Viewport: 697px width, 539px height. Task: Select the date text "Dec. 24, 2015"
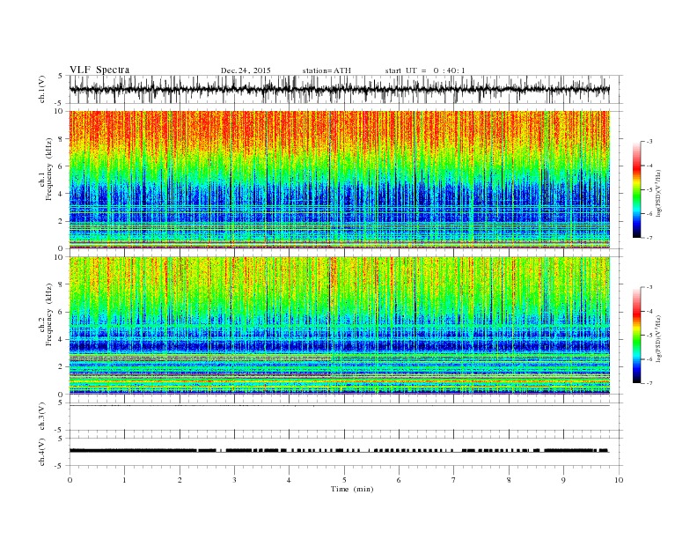[x=246, y=70]
